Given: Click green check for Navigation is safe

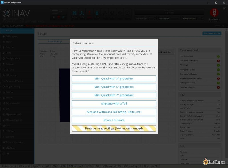Looking at the screenshot, I should [218, 70].
